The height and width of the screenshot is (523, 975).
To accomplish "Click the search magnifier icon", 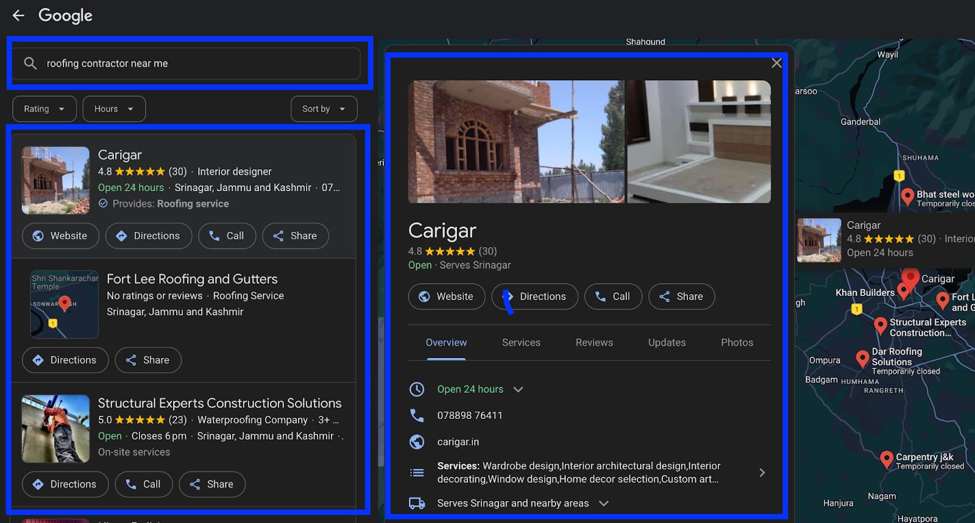I will [x=30, y=63].
